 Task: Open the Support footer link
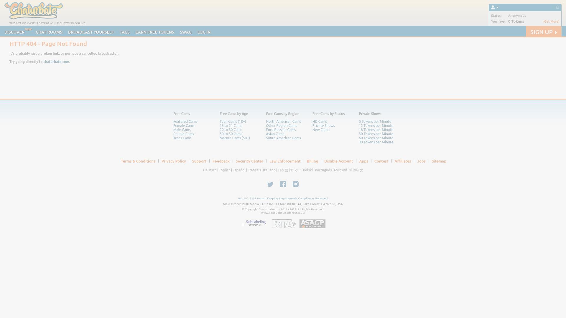pyautogui.click(x=199, y=161)
